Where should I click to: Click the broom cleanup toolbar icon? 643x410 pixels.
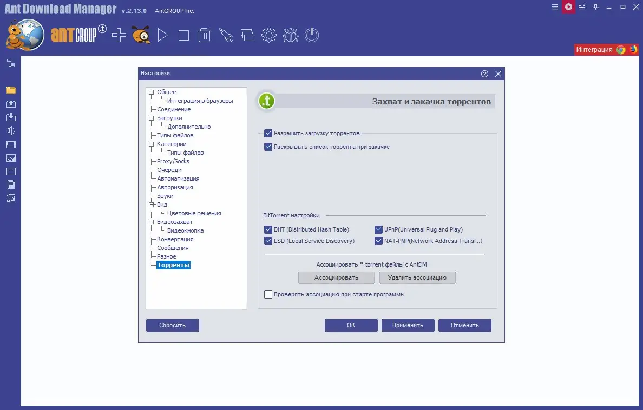226,35
